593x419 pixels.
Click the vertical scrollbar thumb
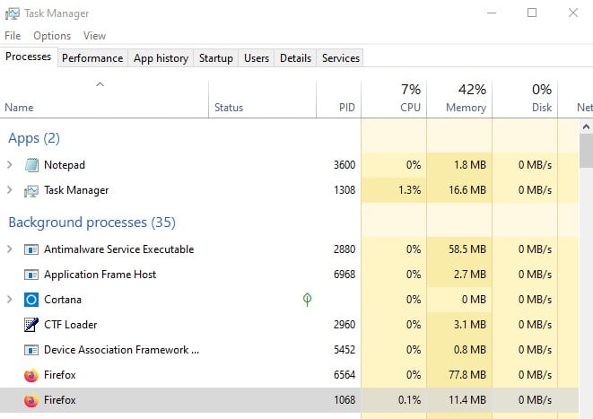(x=586, y=151)
